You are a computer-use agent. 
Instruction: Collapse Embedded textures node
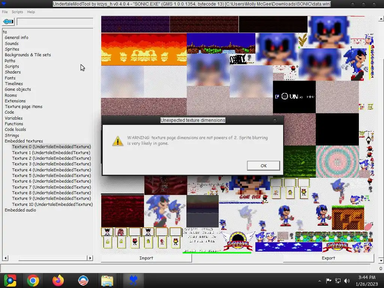[x=24, y=141]
